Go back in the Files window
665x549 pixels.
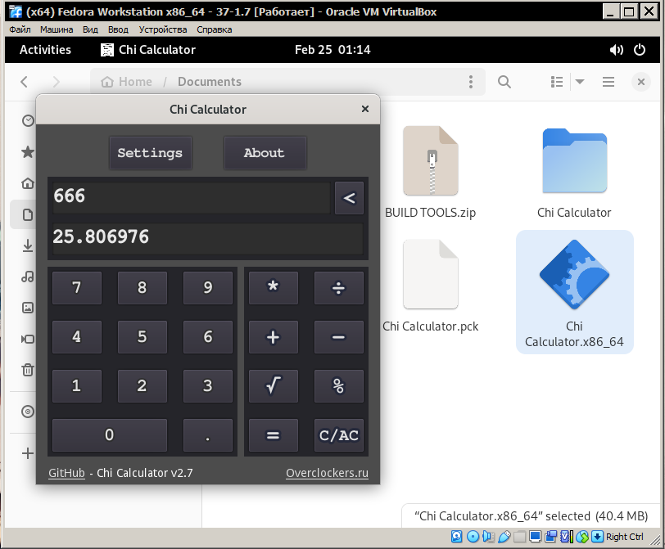(x=25, y=82)
